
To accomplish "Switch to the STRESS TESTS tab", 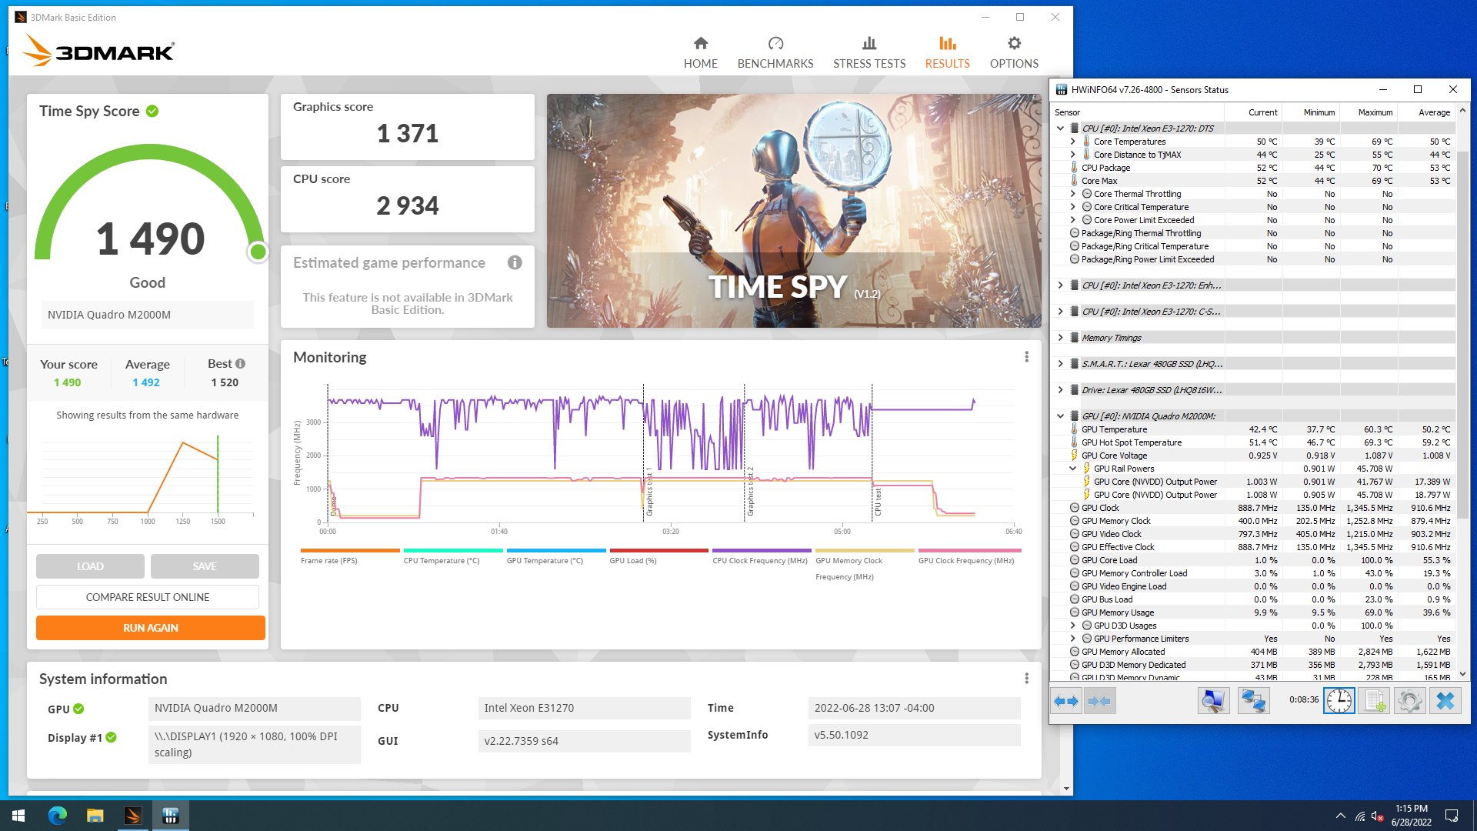I will point(869,52).
